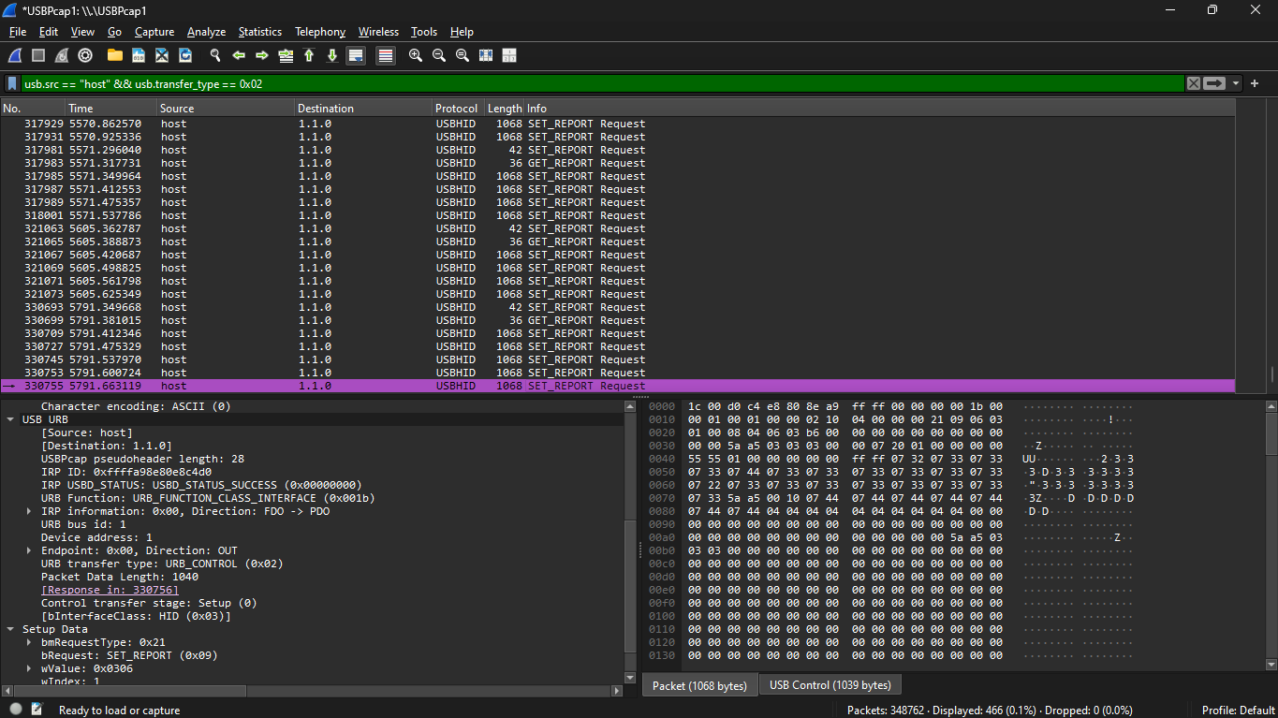
Task: Click the packet details horizontal scrollbar
Action: point(131,691)
